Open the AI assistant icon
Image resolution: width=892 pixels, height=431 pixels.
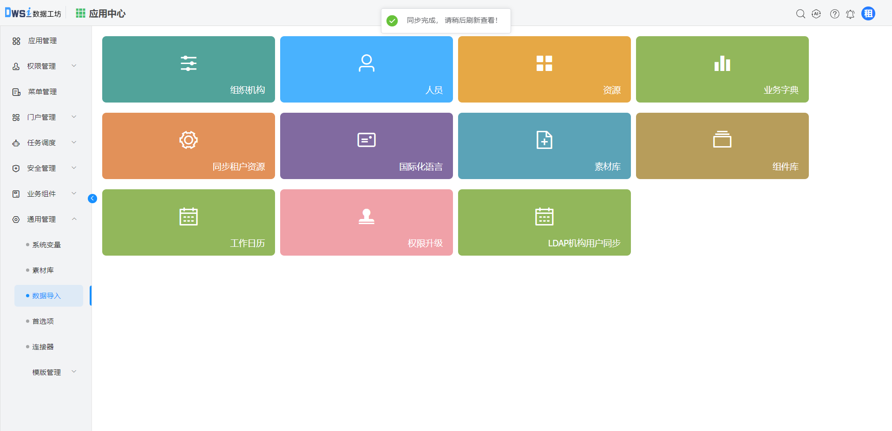coord(816,14)
